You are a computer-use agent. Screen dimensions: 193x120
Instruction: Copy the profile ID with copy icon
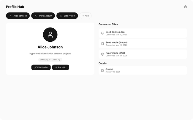[x=59, y=60]
